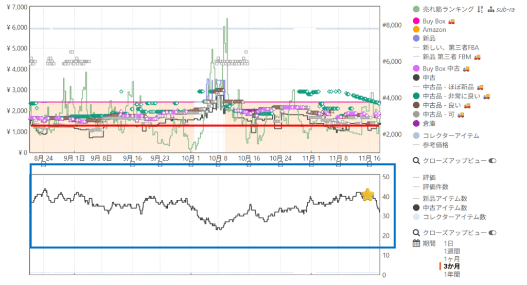Select the 1週間 time range
527x285 pixels.
[x=451, y=251]
